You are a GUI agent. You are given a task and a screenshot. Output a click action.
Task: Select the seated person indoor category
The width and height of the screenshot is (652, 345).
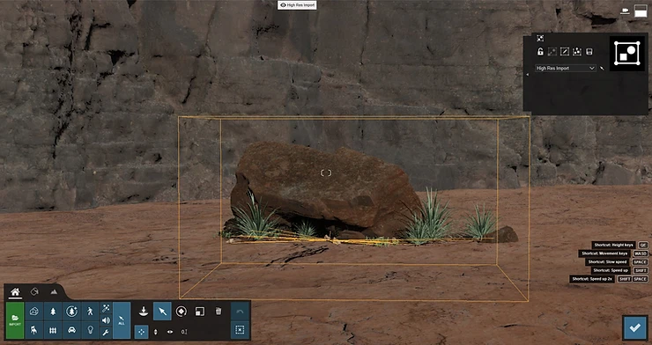(x=34, y=330)
